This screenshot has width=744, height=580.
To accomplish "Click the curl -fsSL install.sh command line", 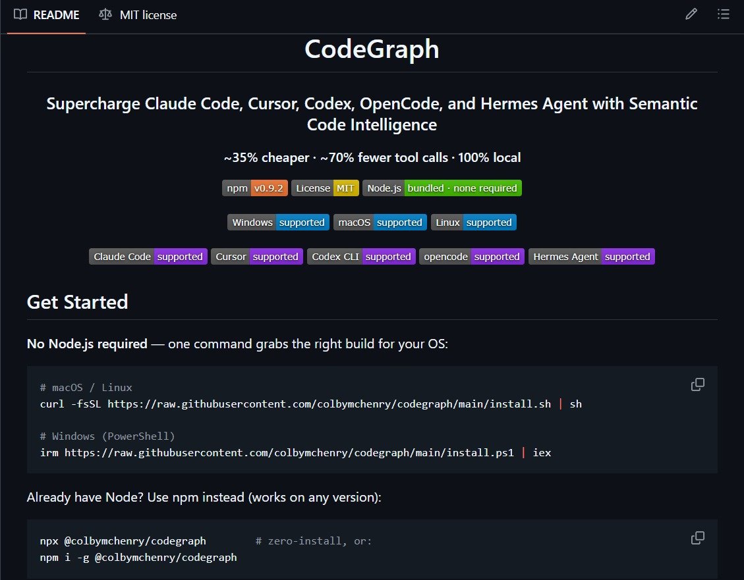I will click(311, 404).
